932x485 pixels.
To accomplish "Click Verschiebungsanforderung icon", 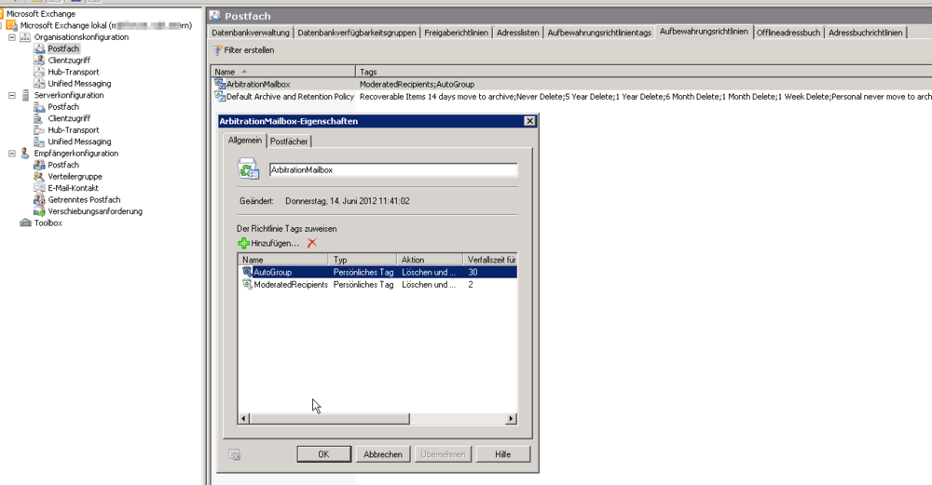I will pyautogui.click(x=39, y=211).
